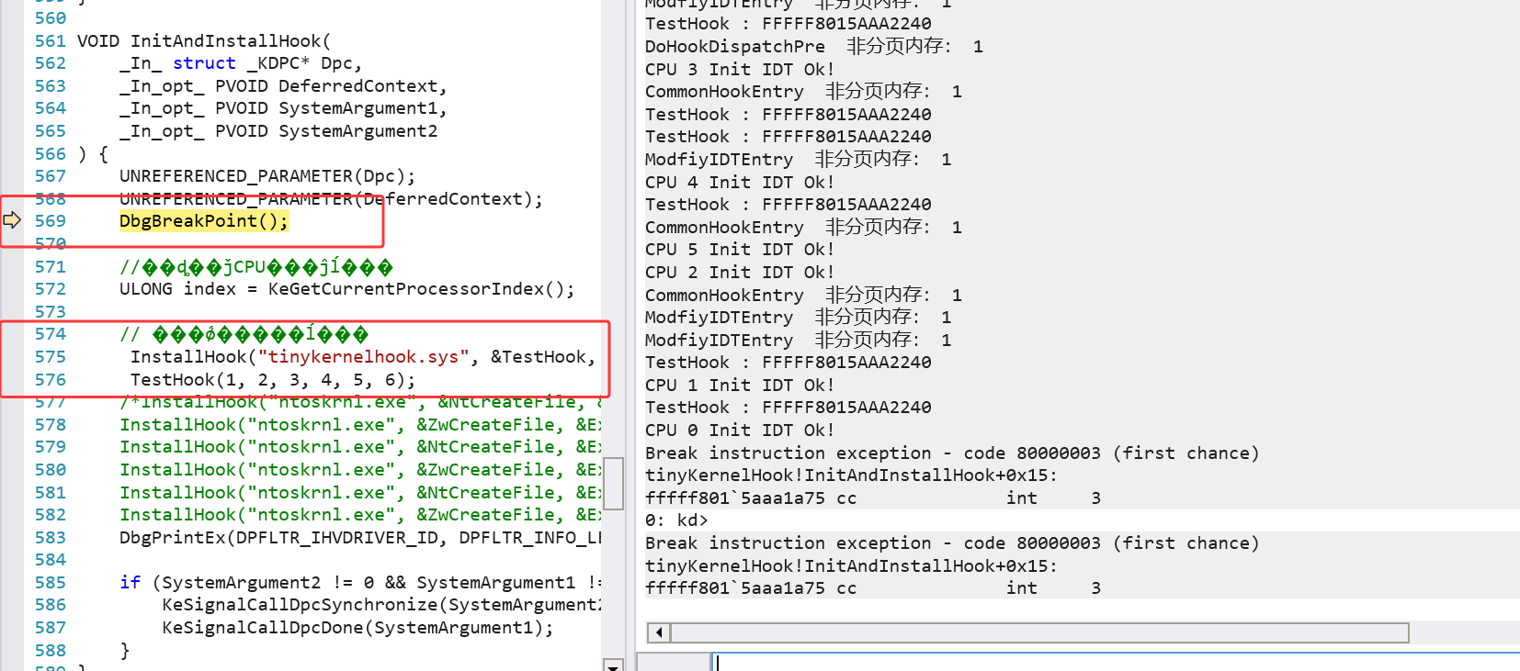Viewport: 1520px width, 671px height.
Task: Click the KeSignalCallDpcSynchronize call line
Action: point(382,605)
